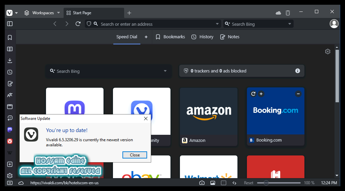Switch to Notes tab on Start Page
Viewport: 345px width, 191px height.
click(x=230, y=37)
